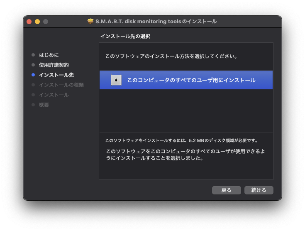305x231 pixels.
Task: Click the インストール先の選択 heading
Action: [125, 36]
